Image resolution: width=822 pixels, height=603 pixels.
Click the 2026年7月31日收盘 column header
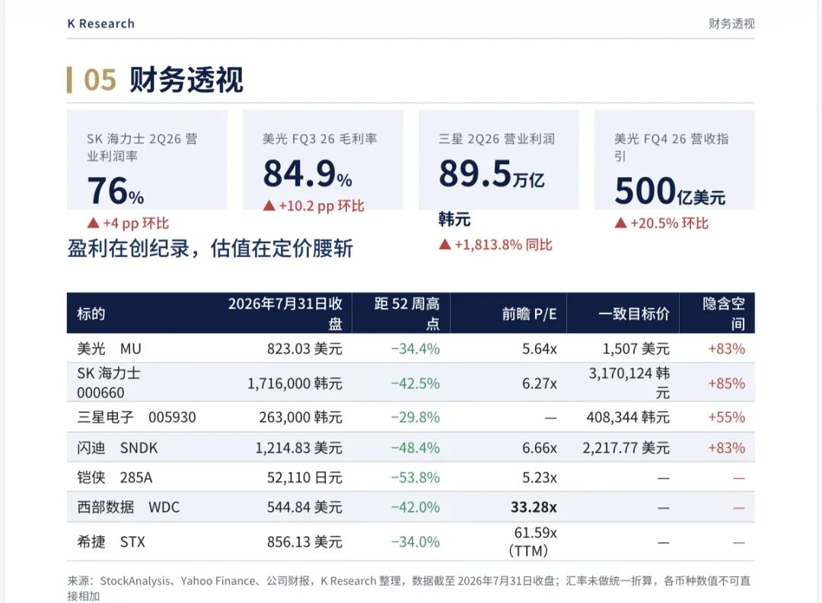coord(285,313)
